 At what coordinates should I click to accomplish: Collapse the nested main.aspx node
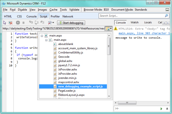click(x=46, y=40)
